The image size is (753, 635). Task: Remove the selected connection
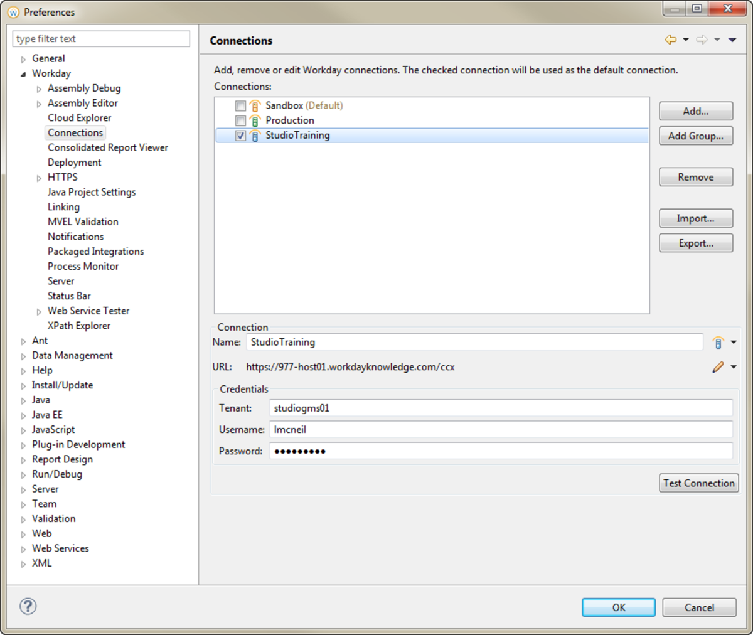click(696, 177)
